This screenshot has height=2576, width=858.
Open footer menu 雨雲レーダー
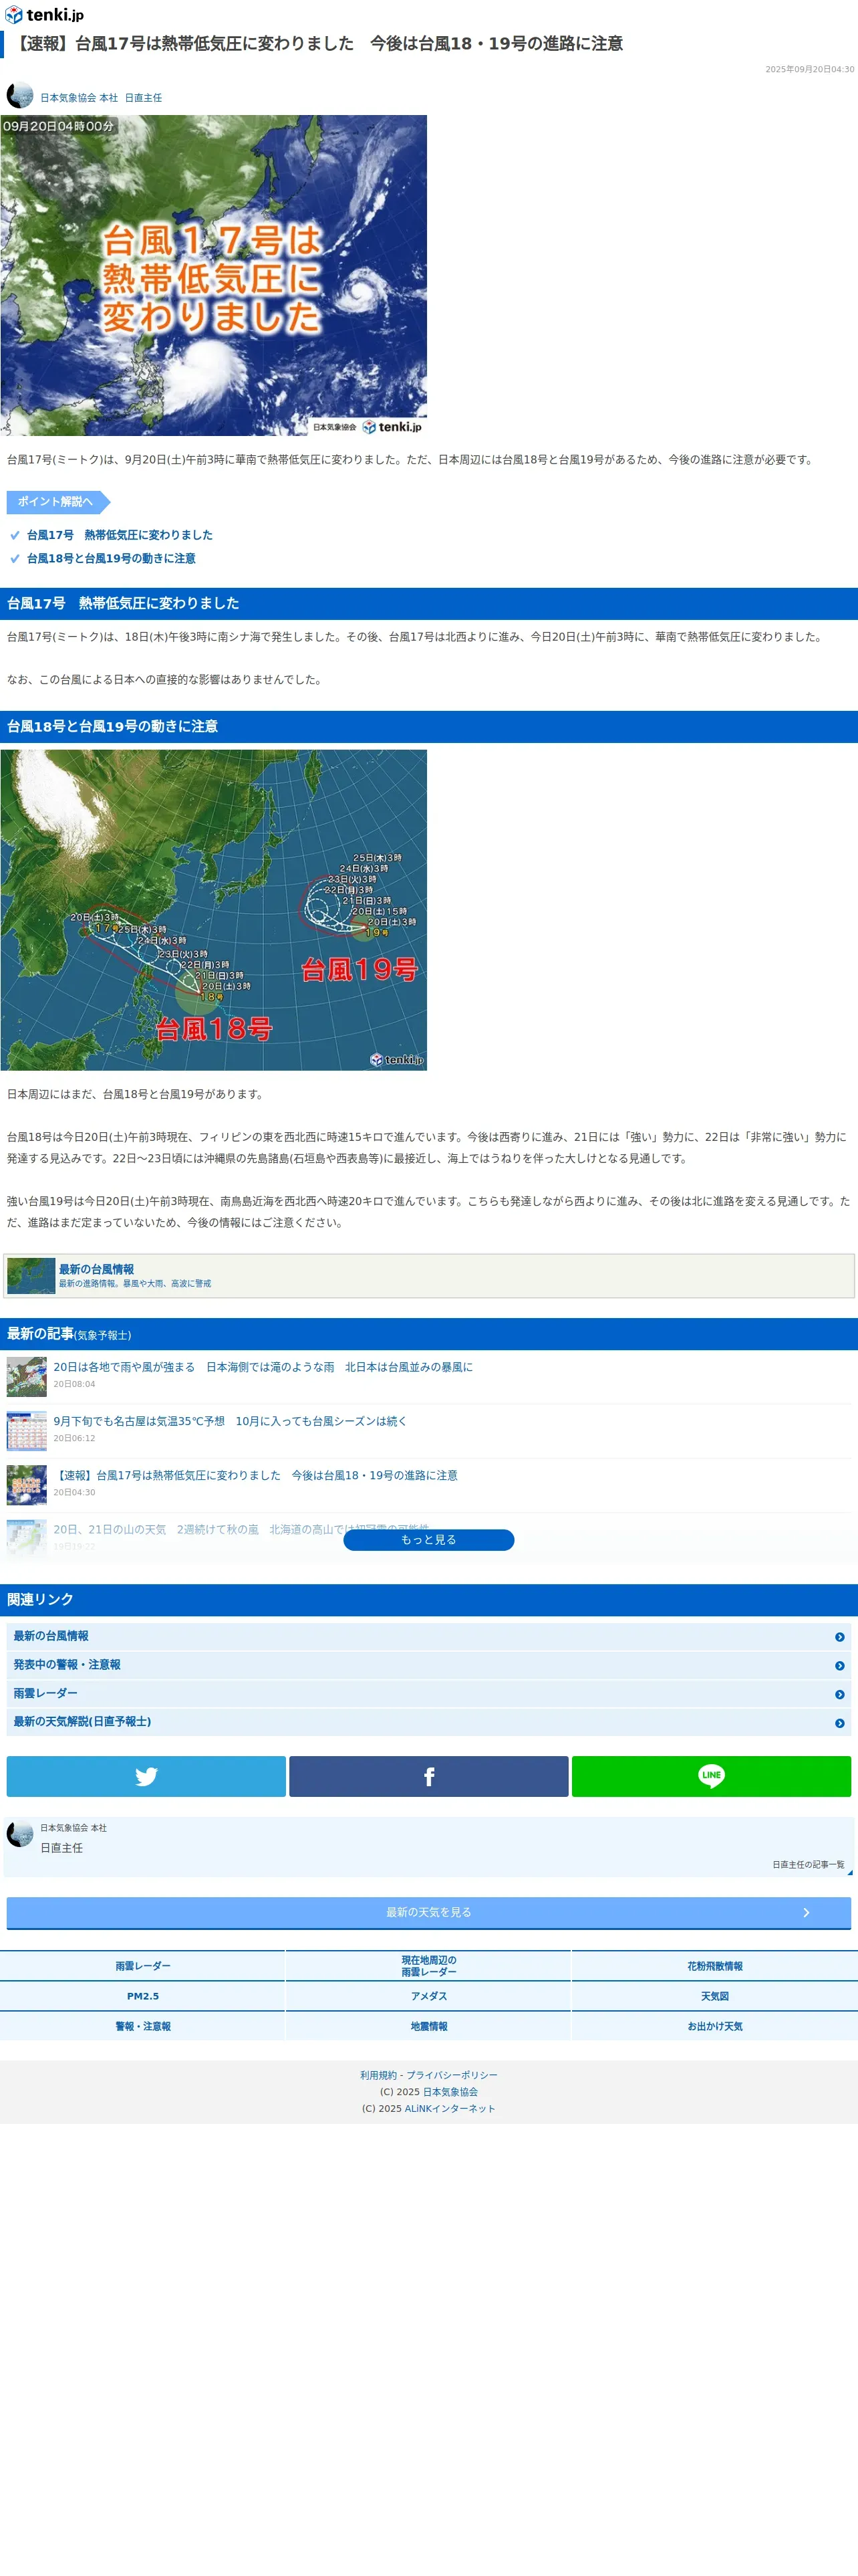[143, 1966]
